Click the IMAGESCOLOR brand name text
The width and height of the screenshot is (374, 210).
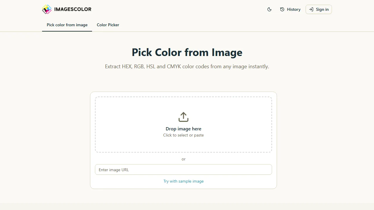pyautogui.click(x=72, y=9)
